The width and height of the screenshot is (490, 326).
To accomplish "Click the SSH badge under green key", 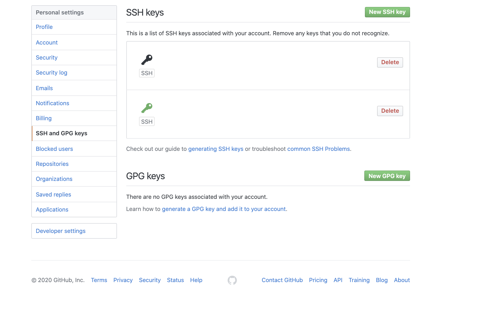I will point(147,122).
